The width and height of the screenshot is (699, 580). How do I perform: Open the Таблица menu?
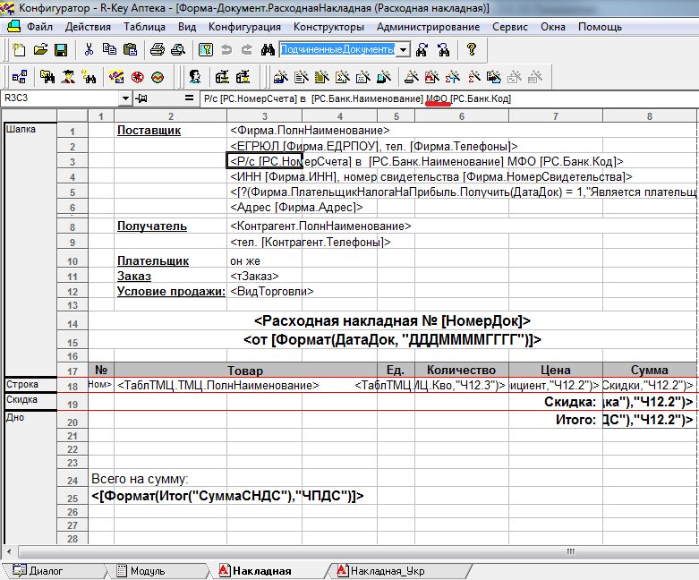tap(144, 27)
